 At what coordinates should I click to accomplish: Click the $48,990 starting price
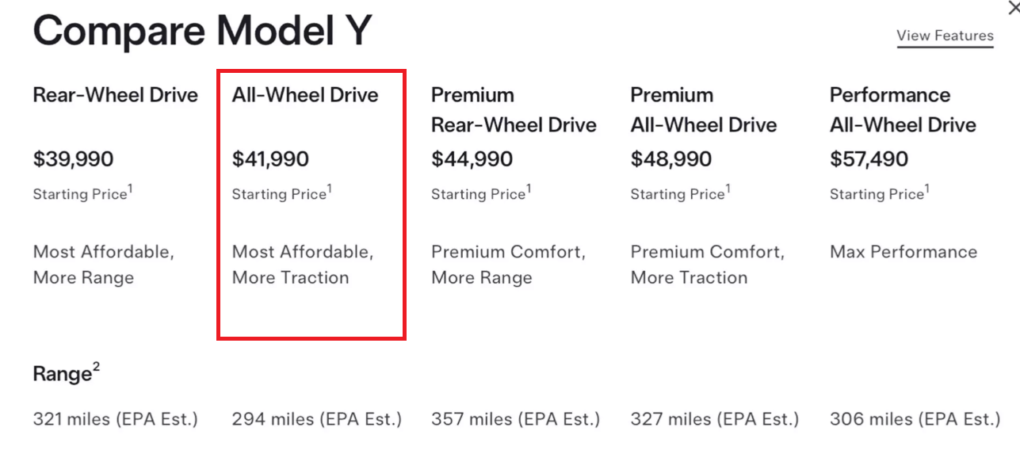coord(670,159)
